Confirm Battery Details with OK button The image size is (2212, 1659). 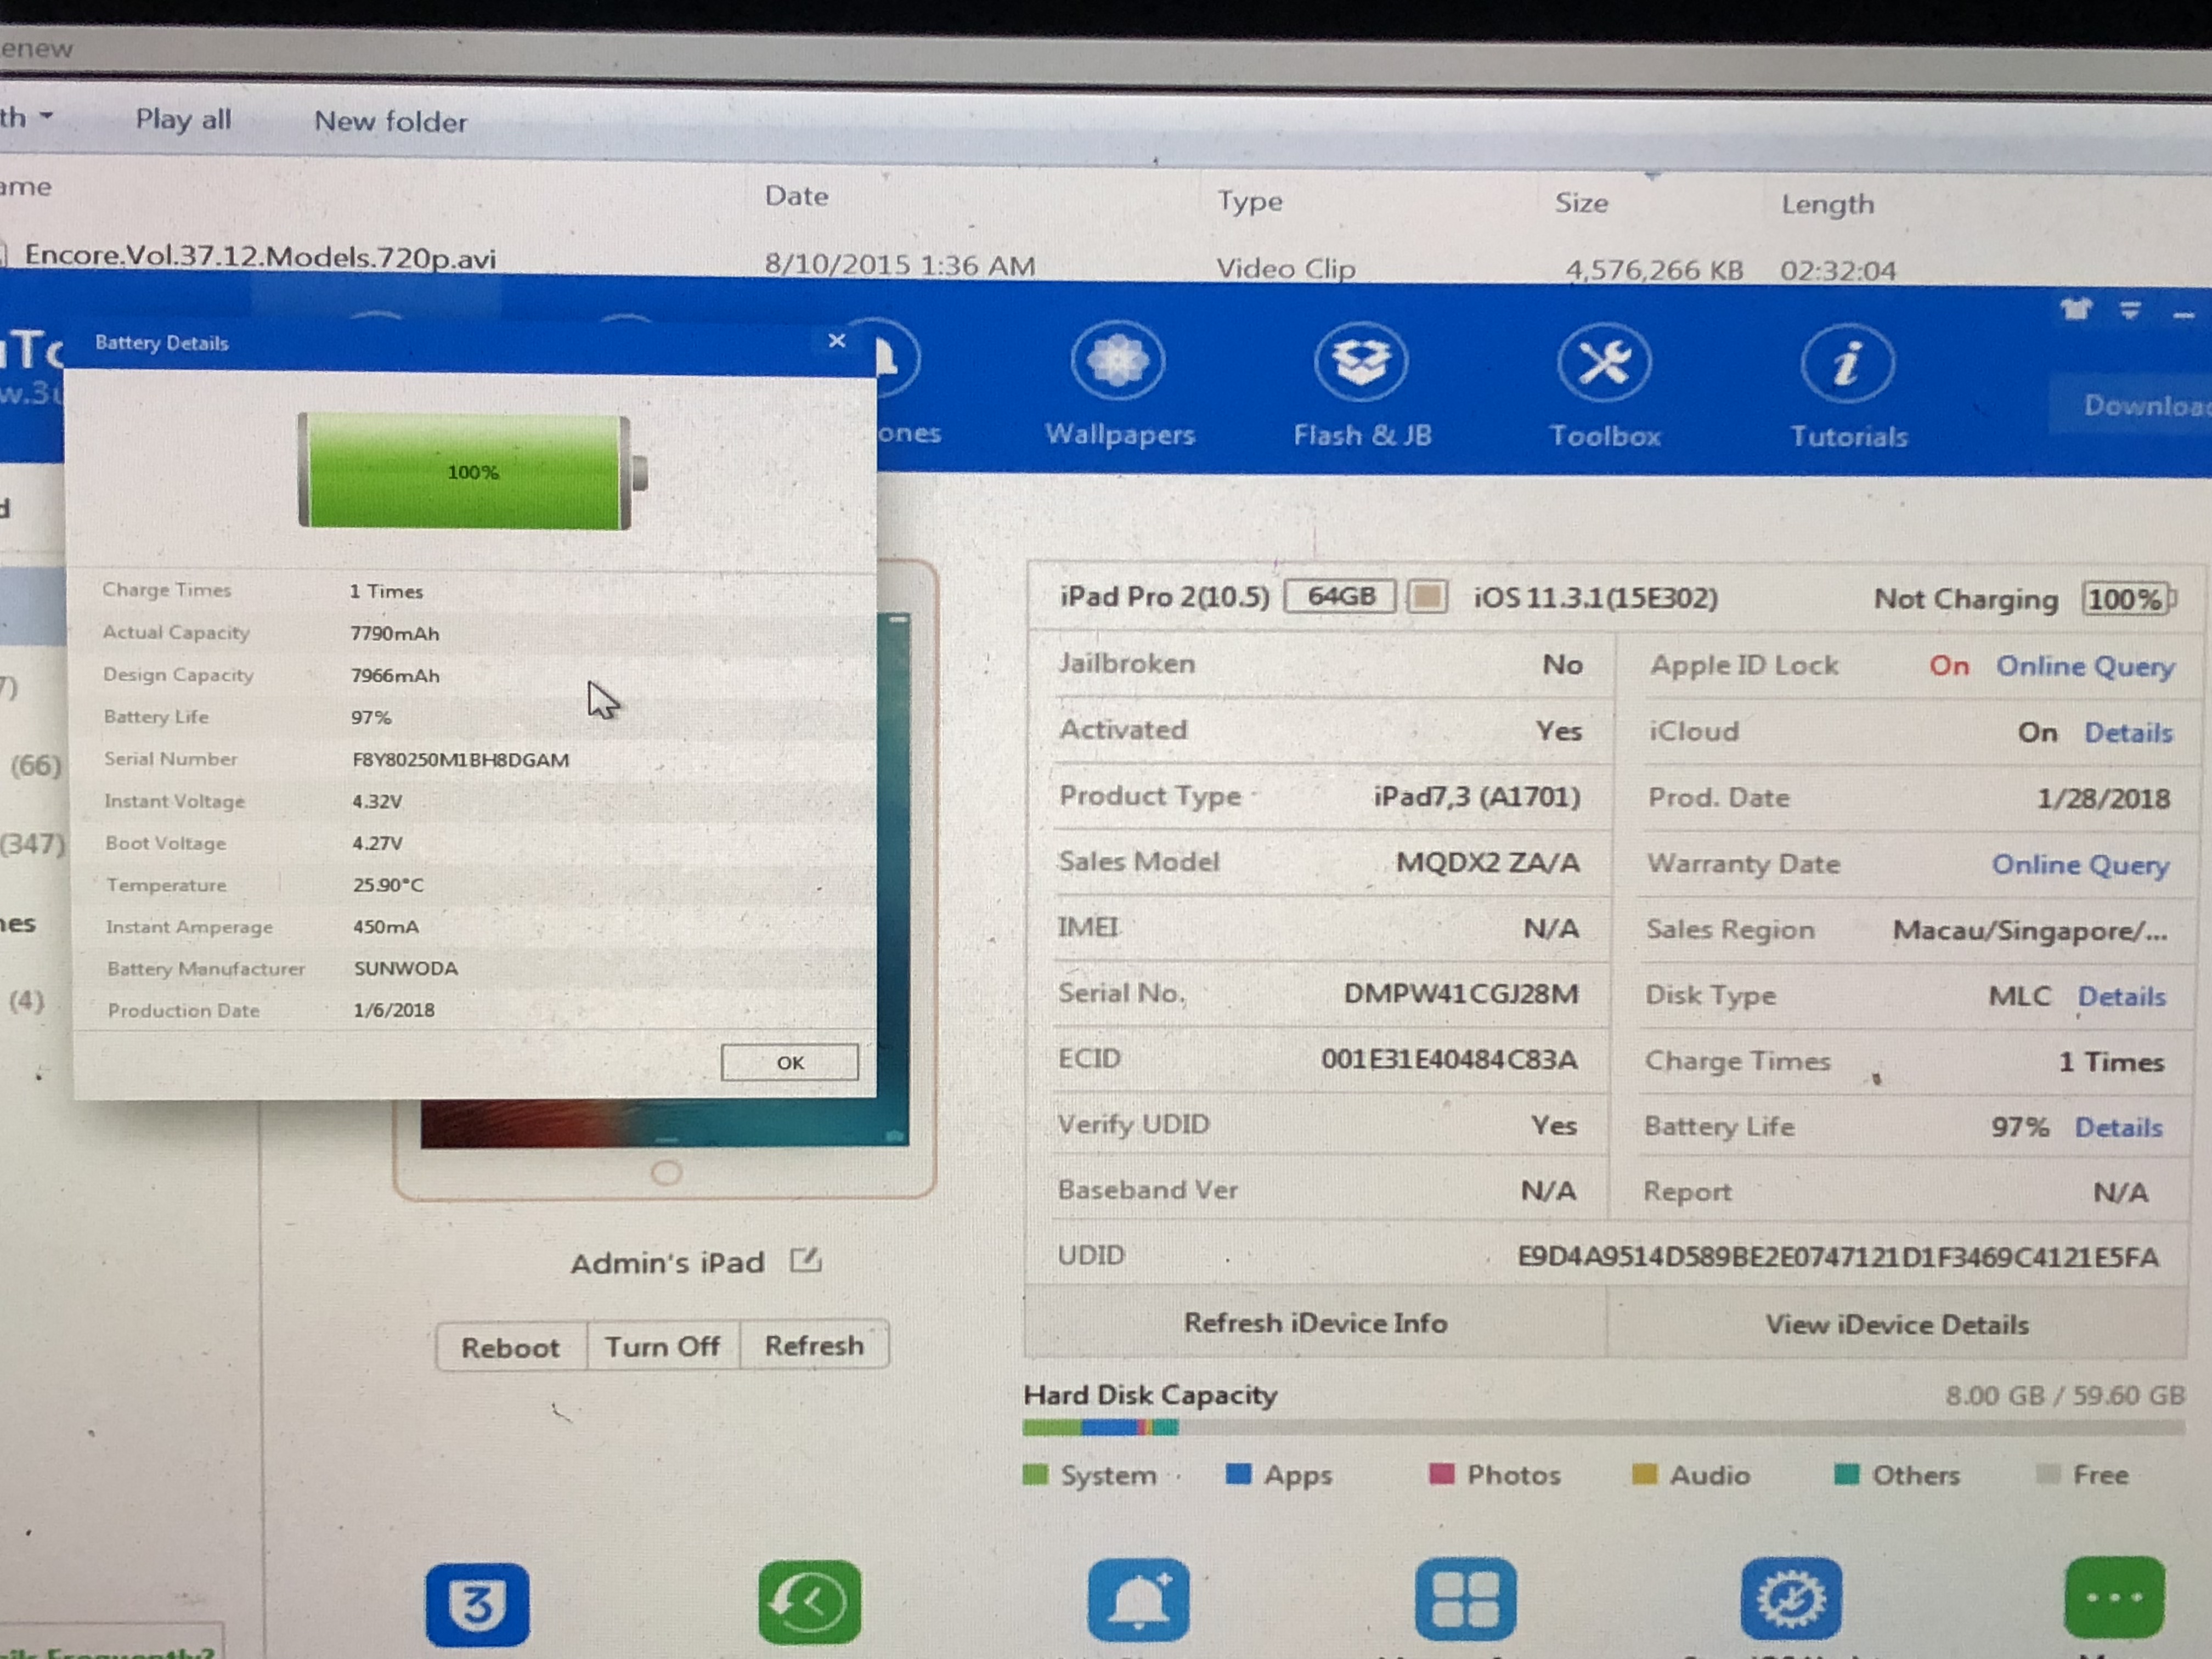790,1062
